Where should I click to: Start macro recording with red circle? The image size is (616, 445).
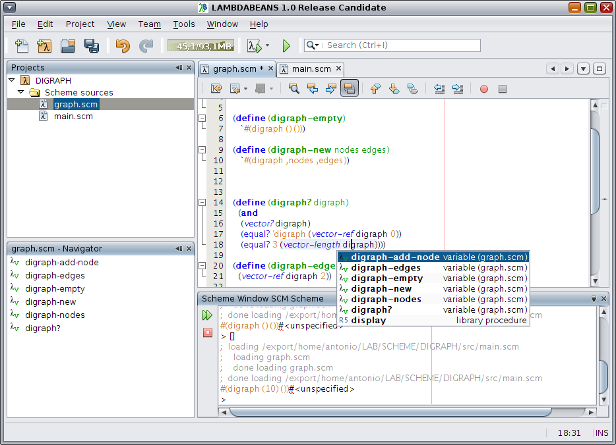tap(484, 89)
